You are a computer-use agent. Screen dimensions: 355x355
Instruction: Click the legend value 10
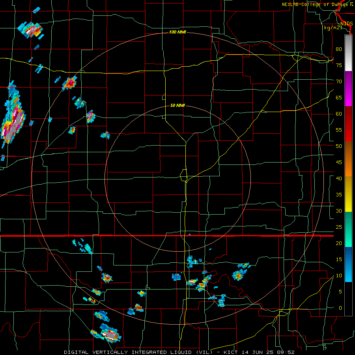(339, 276)
